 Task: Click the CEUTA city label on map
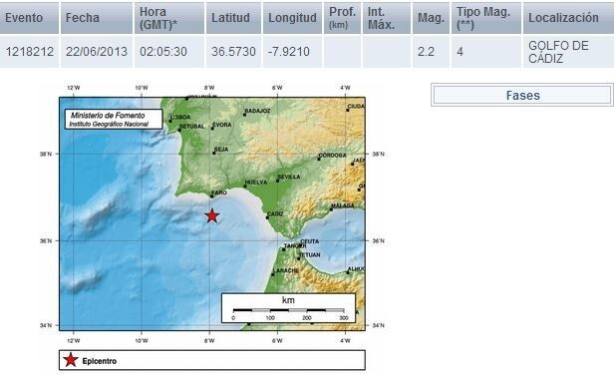[310, 241]
